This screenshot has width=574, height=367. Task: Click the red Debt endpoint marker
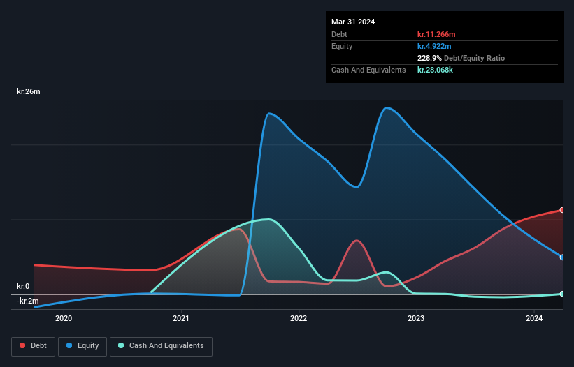562,210
